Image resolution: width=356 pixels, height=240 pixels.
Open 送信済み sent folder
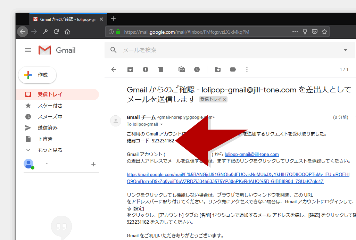[x=57, y=128]
